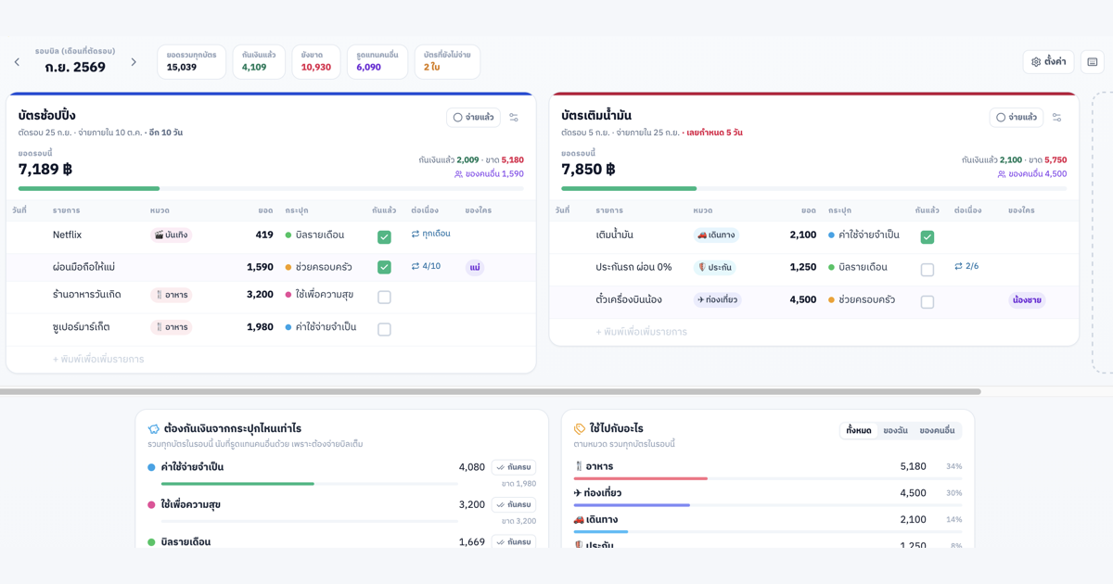Select the ทั้งหมด spending tab
This screenshot has height=584, width=1113.
coord(859,430)
